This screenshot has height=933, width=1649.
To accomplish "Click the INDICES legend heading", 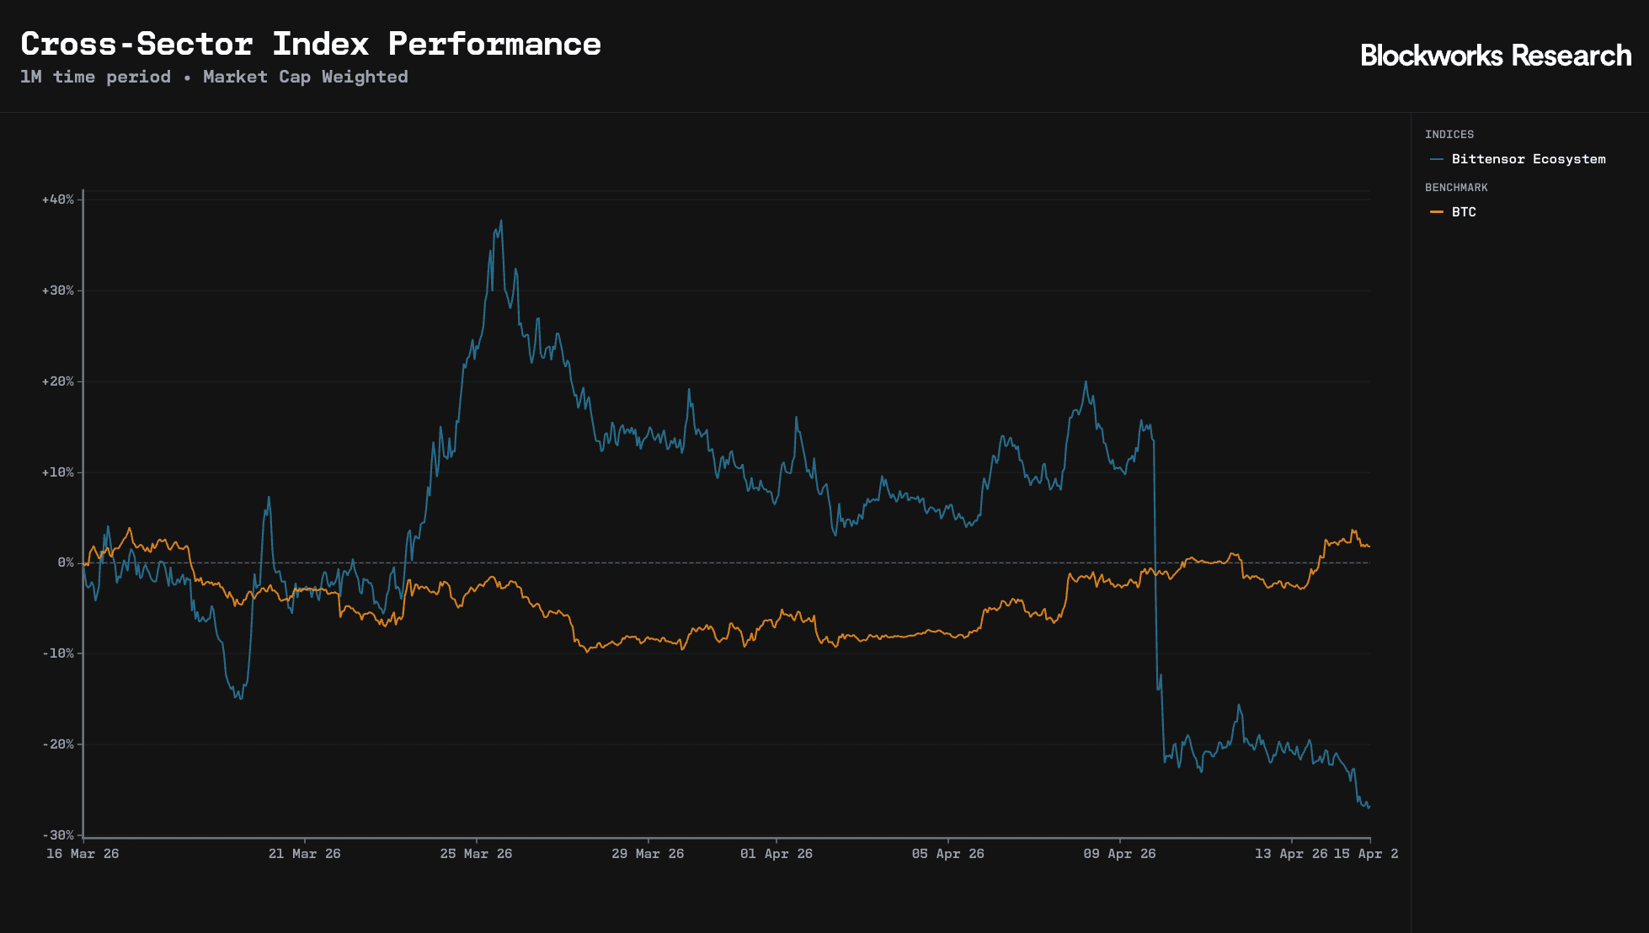I will (1449, 135).
